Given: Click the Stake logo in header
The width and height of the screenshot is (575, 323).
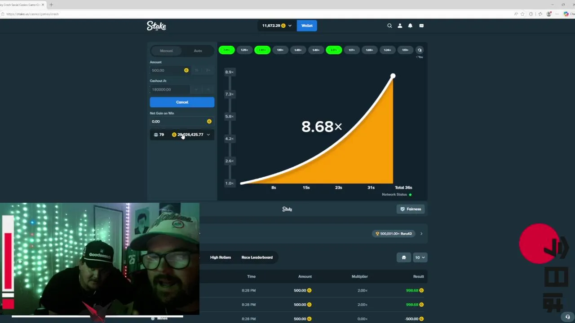Looking at the screenshot, I should tap(156, 26).
